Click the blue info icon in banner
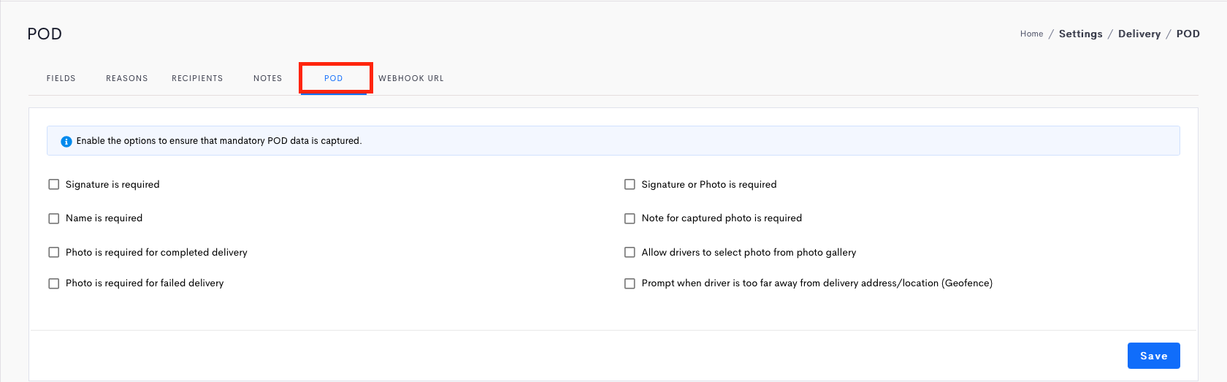 click(66, 142)
